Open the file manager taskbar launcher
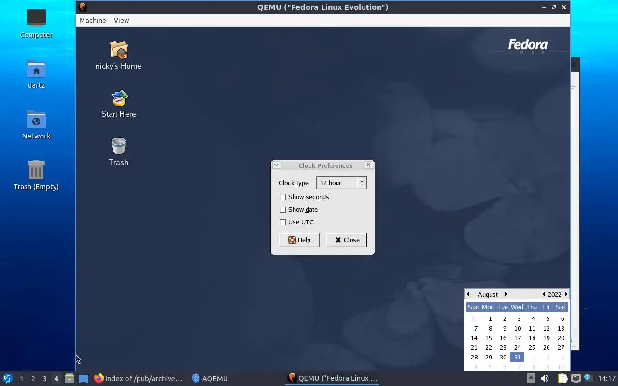This screenshot has height=386, width=618. pyautogui.click(x=69, y=378)
